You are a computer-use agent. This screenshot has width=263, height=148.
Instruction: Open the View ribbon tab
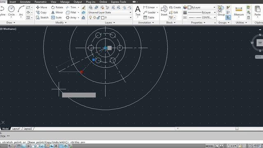53,2
